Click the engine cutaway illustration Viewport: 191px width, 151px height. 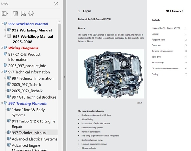[111, 74]
